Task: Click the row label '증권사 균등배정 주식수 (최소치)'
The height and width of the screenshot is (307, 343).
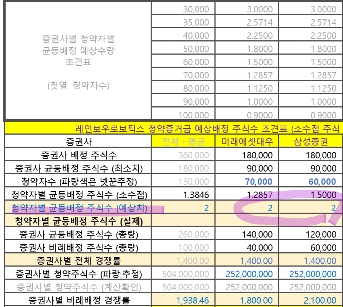Action: pos(78,167)
